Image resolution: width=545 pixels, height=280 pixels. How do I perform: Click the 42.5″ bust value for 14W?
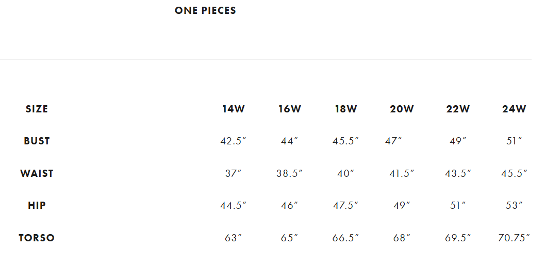(x=234, y=141)
